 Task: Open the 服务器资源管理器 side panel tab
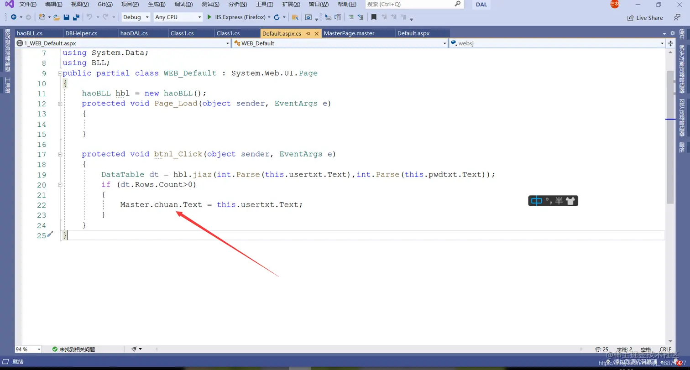pyautogui.click(x=7, y=50)
